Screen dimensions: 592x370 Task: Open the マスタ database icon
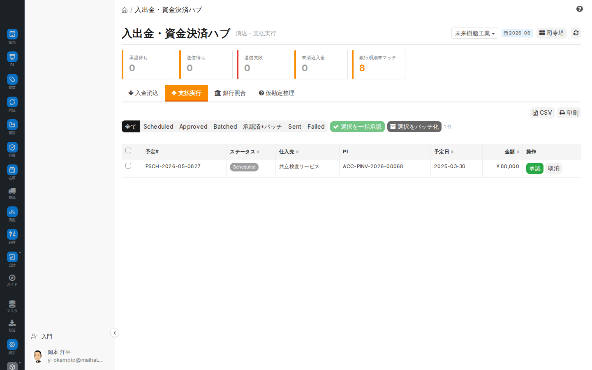12,304
